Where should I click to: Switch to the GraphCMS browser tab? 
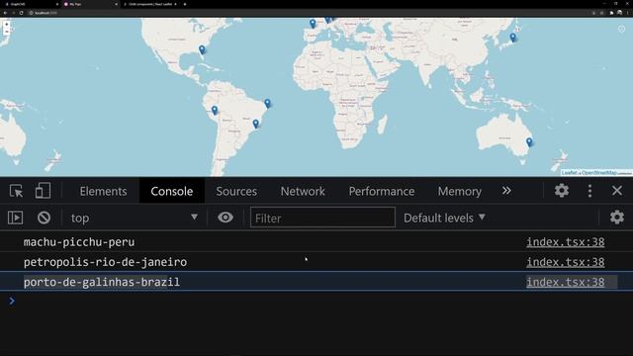(x=32, y=4)
